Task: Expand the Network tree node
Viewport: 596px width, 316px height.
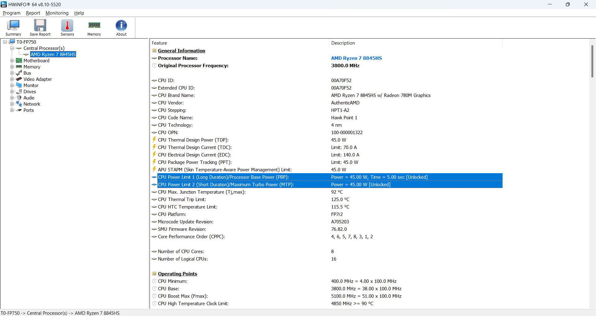Action: tap(12, 104)
